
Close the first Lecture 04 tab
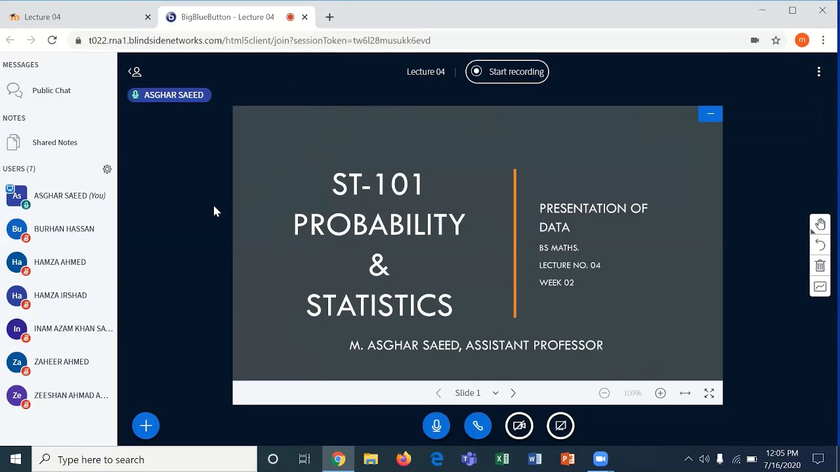[x=148, y=17]
